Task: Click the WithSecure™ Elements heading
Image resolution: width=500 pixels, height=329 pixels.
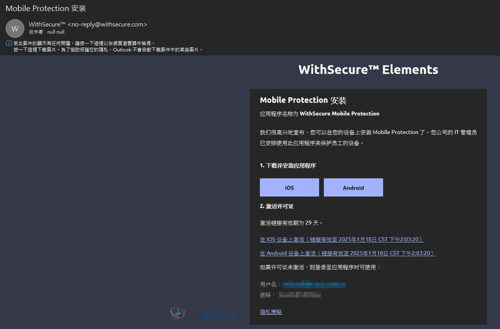Action: click(368, 70)
